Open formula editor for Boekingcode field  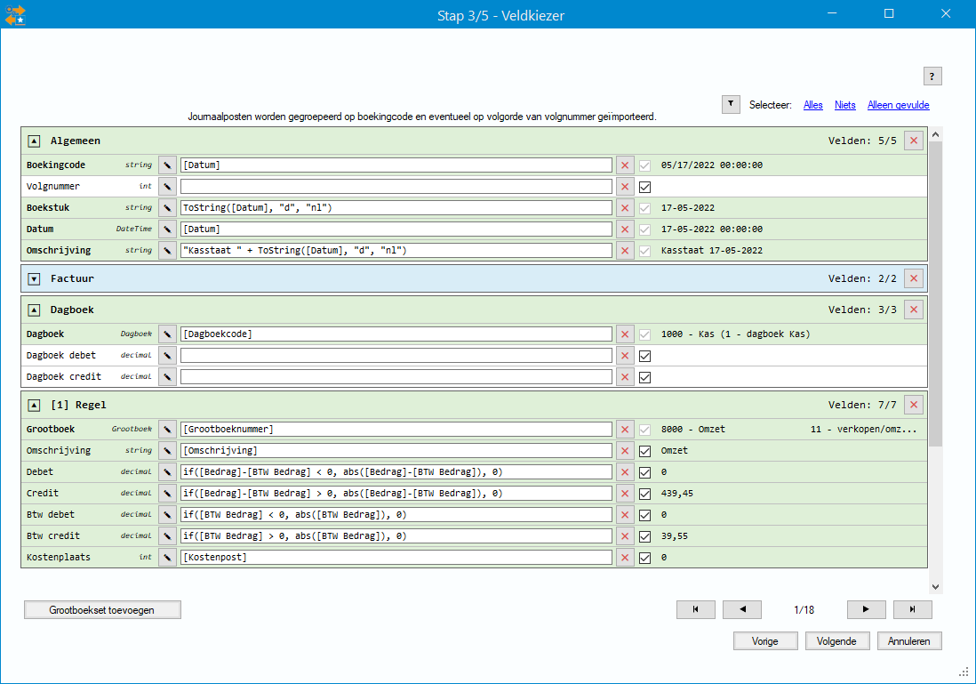[x=167, y=165]
